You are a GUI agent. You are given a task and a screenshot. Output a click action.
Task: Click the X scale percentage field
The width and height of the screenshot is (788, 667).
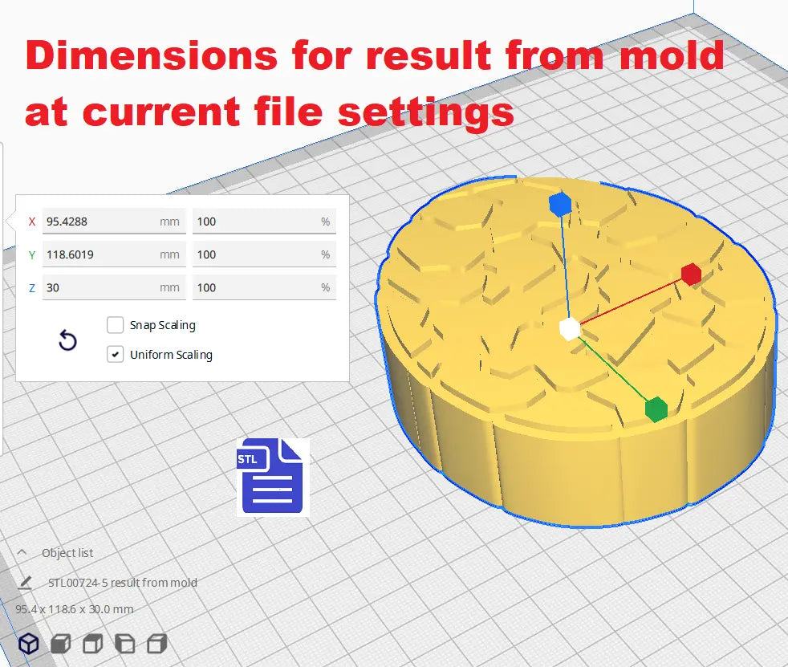pos(255,222)
